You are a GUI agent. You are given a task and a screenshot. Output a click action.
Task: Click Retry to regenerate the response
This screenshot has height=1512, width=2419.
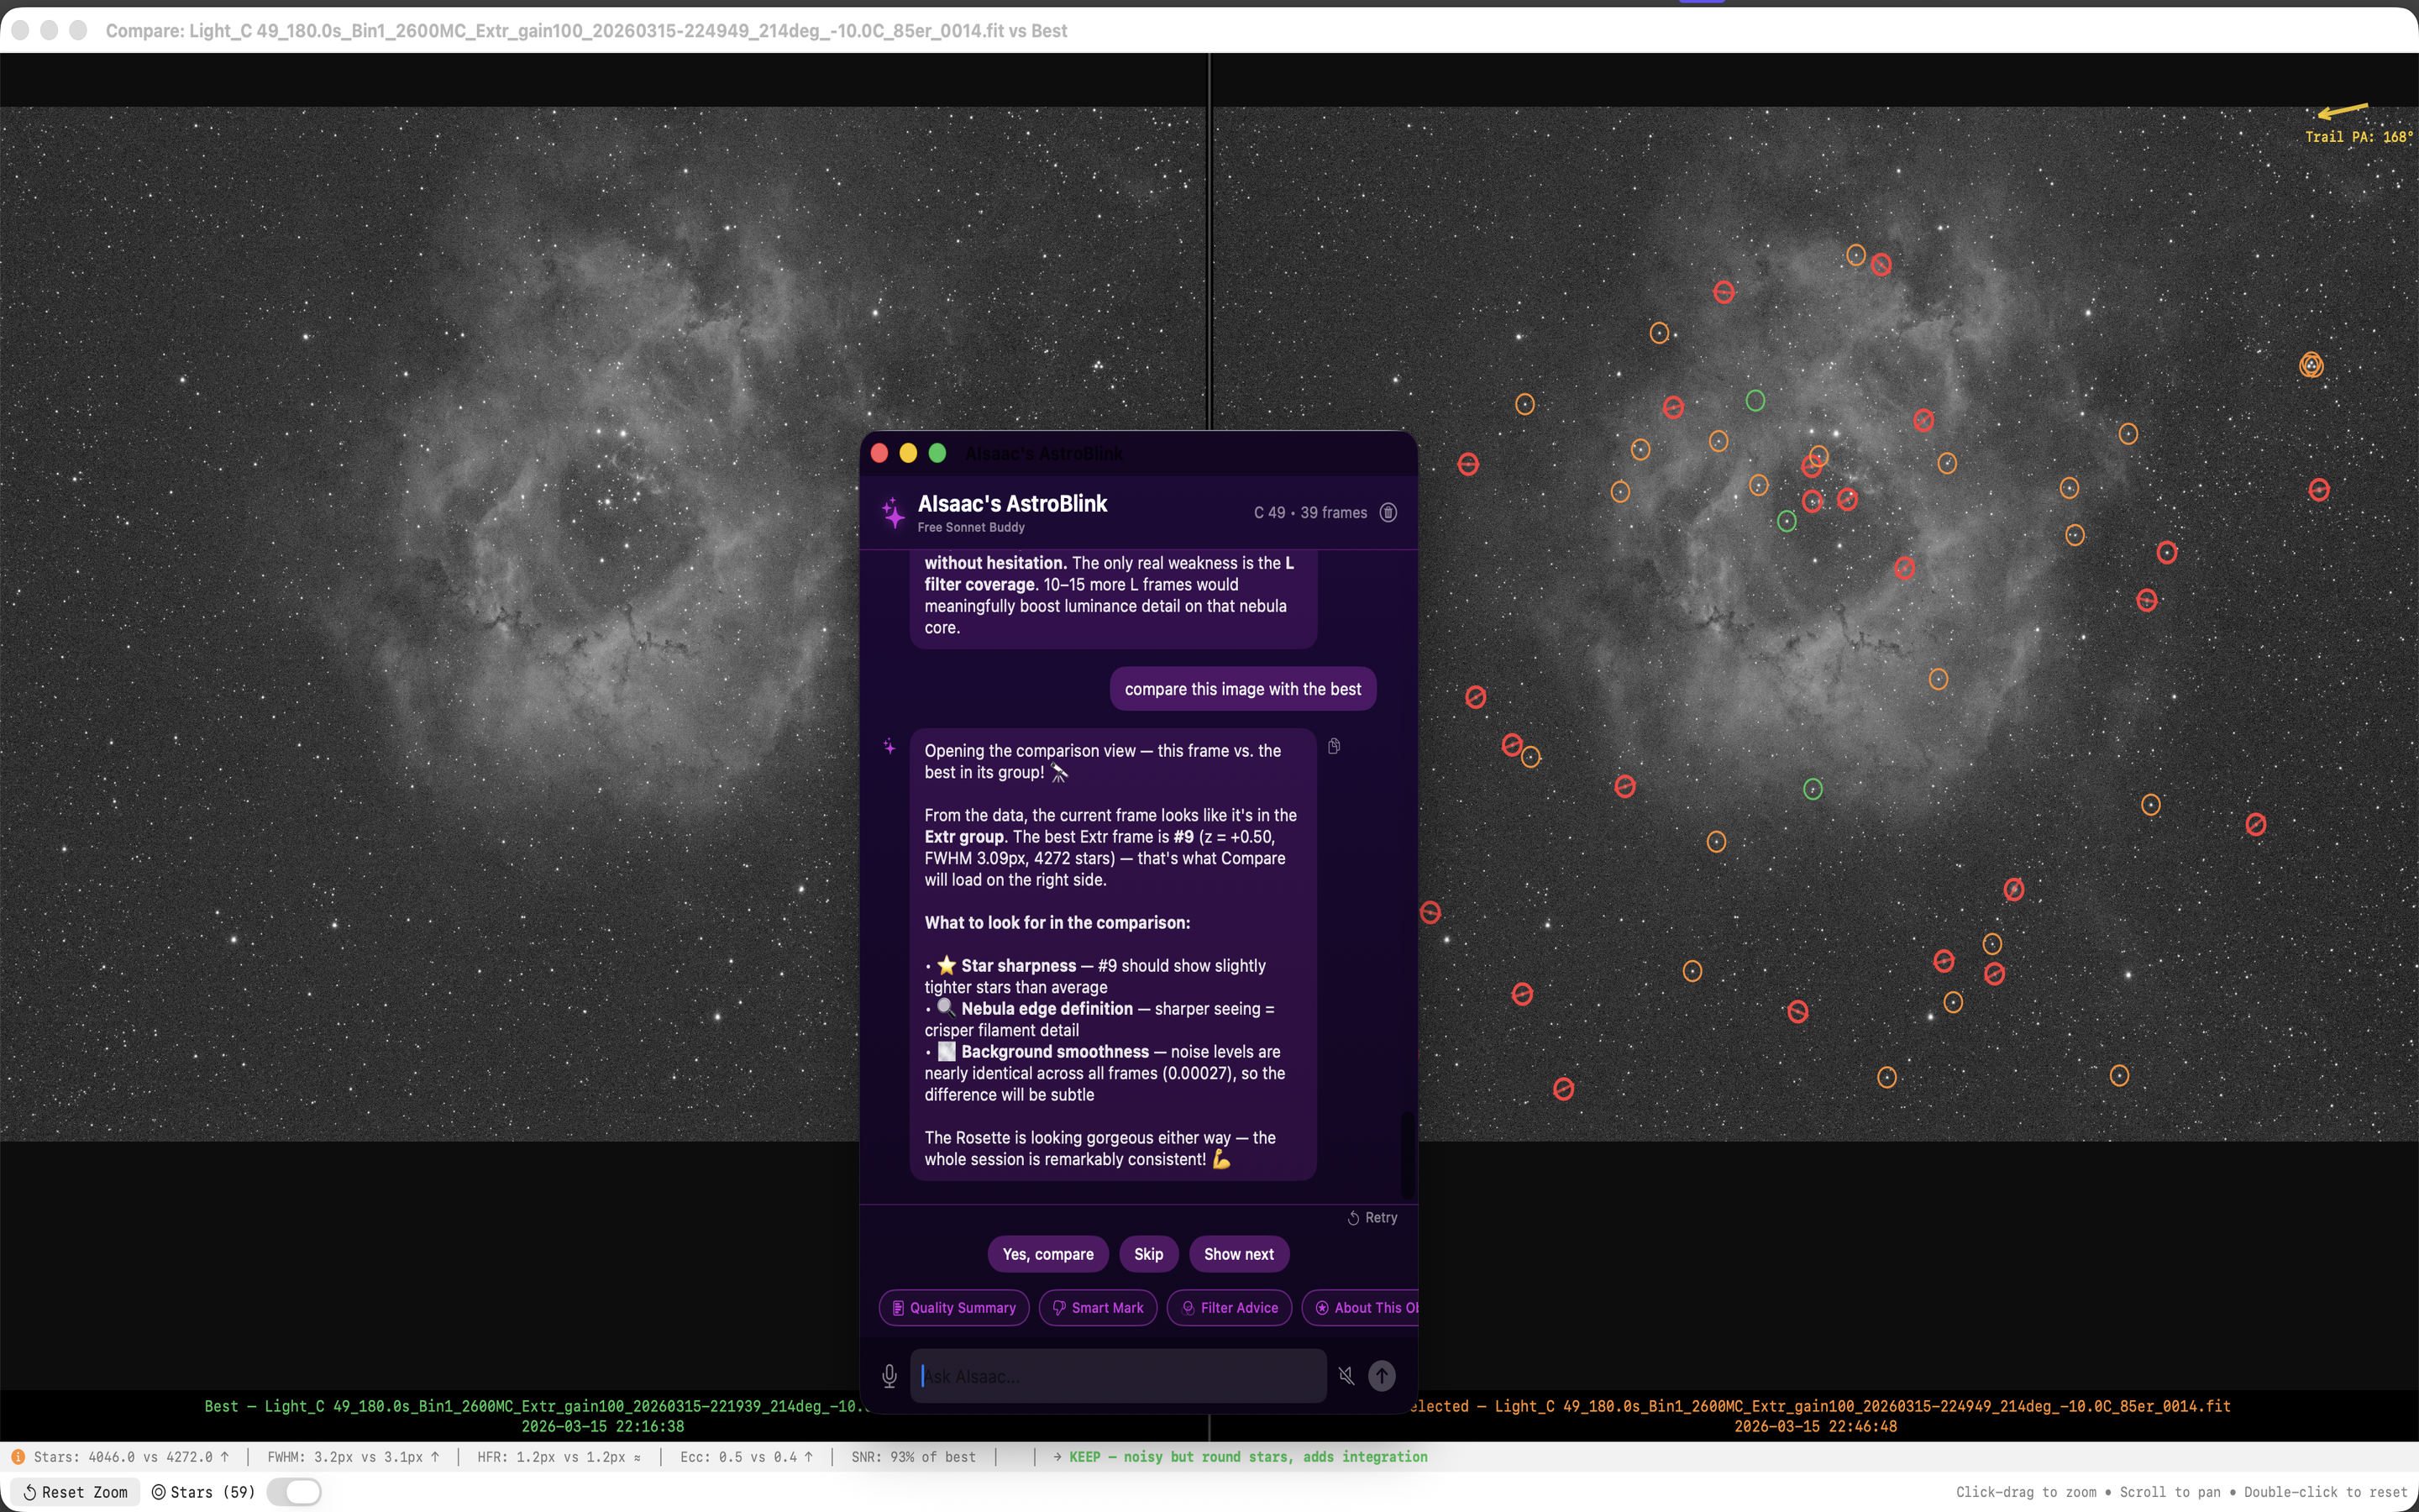pyautogui.click(x=1372, y=1217)
